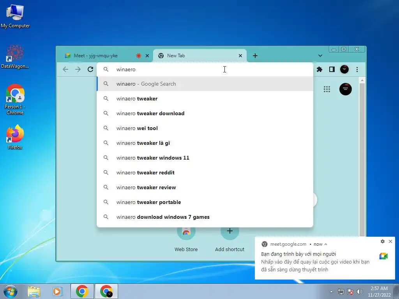Select the New Tab tab
Viewport: 399px width, 299px height.
200,56
